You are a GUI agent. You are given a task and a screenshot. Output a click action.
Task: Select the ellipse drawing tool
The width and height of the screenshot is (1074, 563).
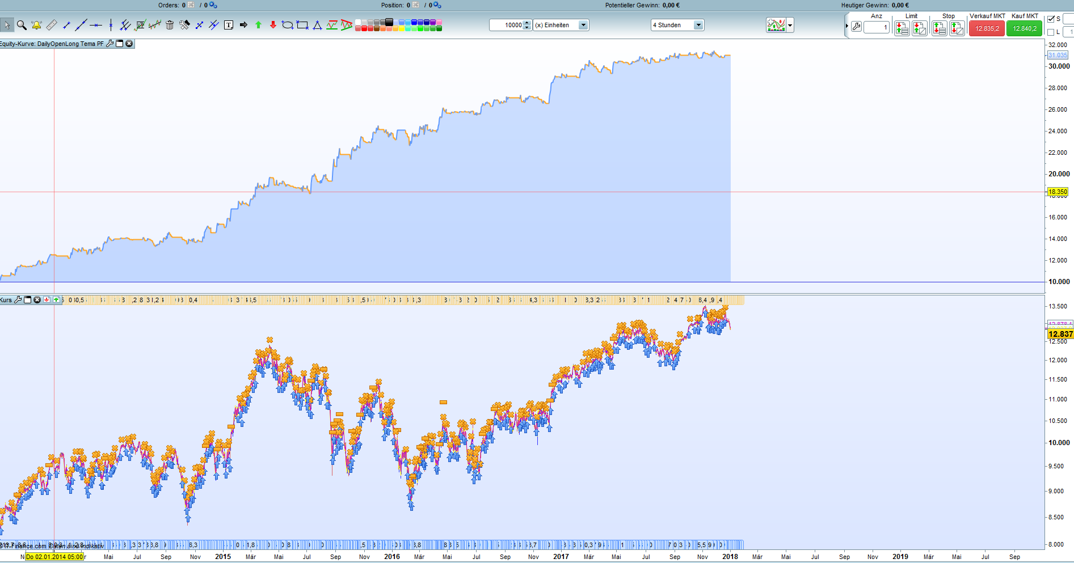tap(288, 25)
